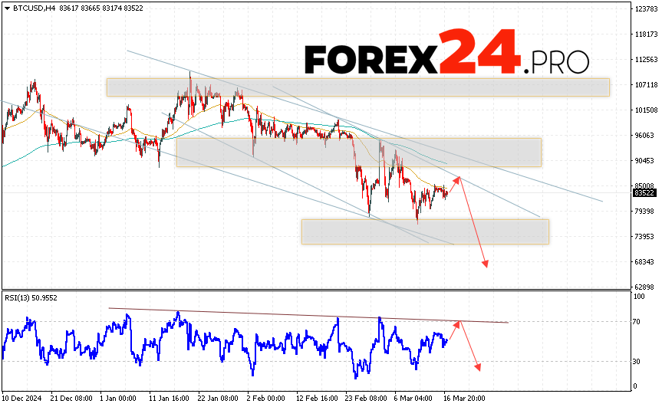This screenshot has width=662, height=407.
Task: Click the 10 Dec 2024 date label
Action: click(x=21, y=399)
